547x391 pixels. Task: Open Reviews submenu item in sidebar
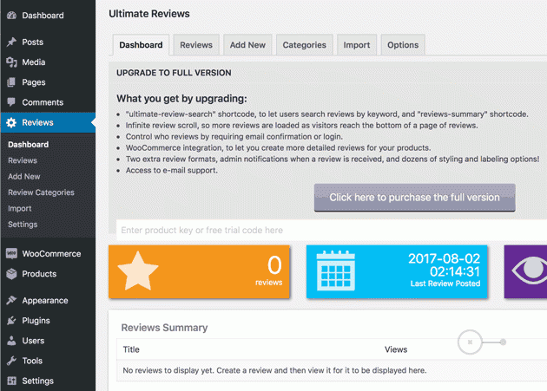pos(23,160)
